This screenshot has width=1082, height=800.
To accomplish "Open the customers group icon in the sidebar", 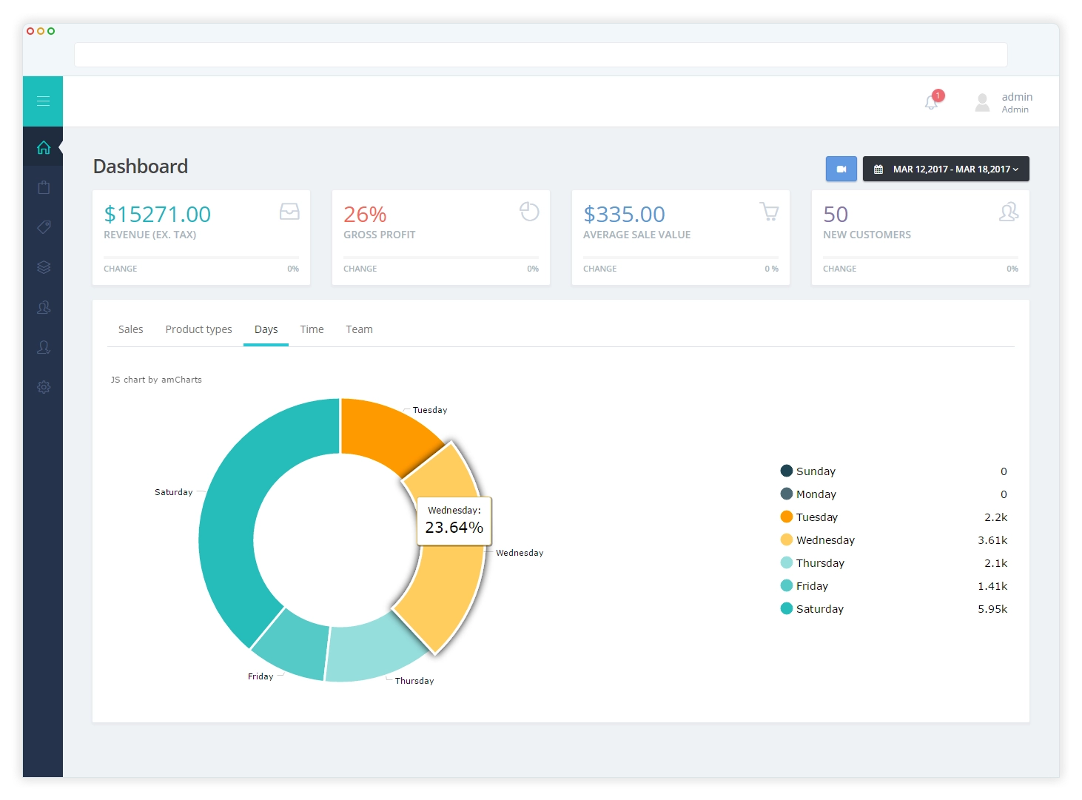I will tap(43, 308).
